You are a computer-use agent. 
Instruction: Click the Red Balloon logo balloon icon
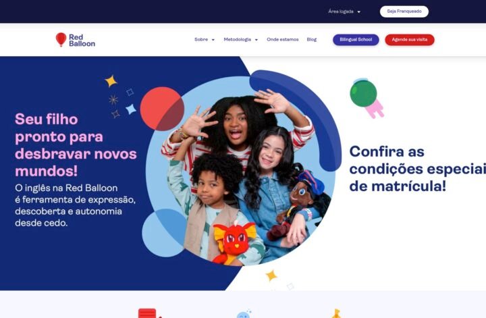point(61,40)
